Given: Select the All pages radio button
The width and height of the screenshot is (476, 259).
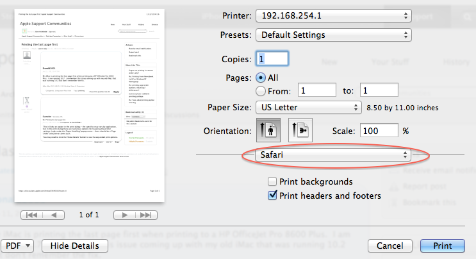Looking at the screenshot, I should click(261, 78).
